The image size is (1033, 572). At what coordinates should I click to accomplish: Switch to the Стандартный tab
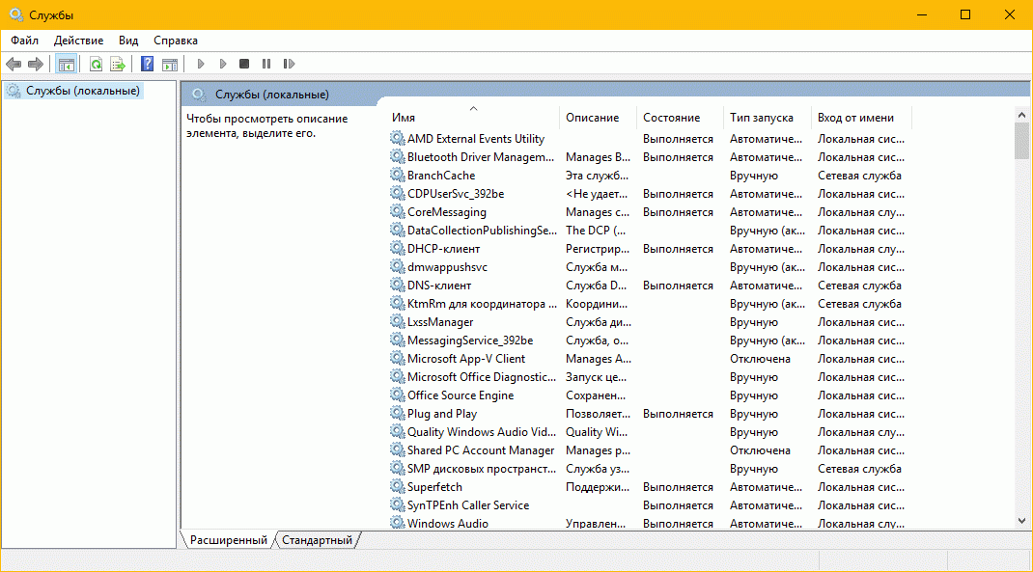(x=317, y=540)
